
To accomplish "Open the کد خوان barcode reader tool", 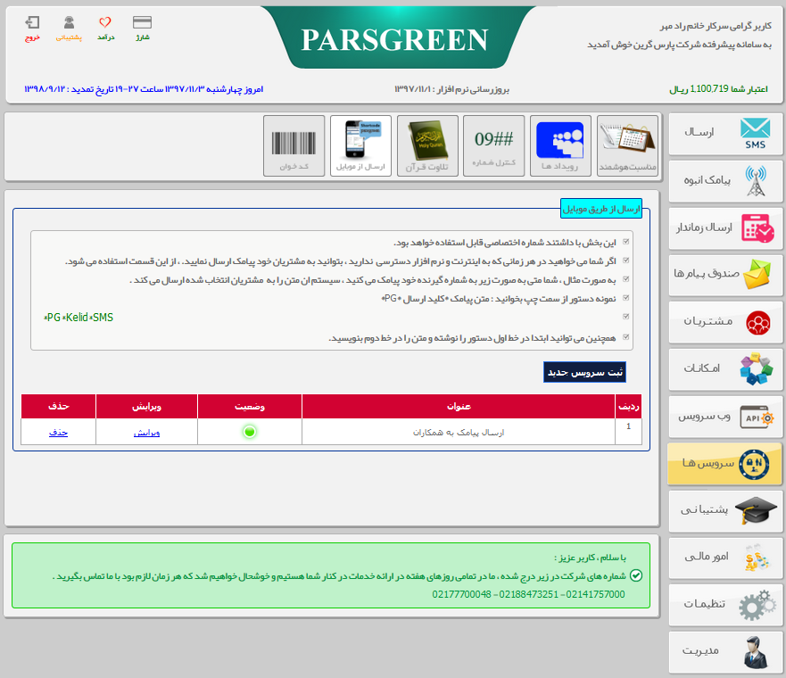I will pos(294,145).
